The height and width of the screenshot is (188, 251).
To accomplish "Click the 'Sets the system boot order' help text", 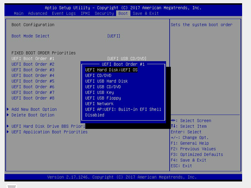I will 201,25.
